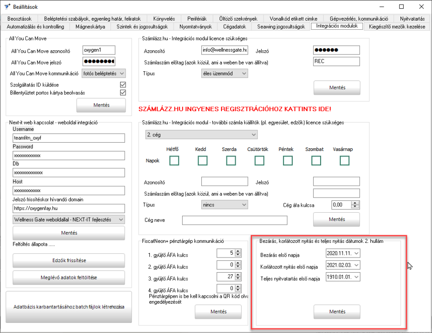The image size is (432, 333).
Task: Toggle Billentyűzet portos kártya beolvasás checkbox
Action: coord(123,93)
